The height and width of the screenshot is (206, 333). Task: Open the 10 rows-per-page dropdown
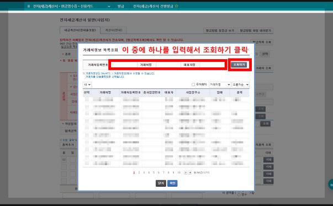point(87,84)
